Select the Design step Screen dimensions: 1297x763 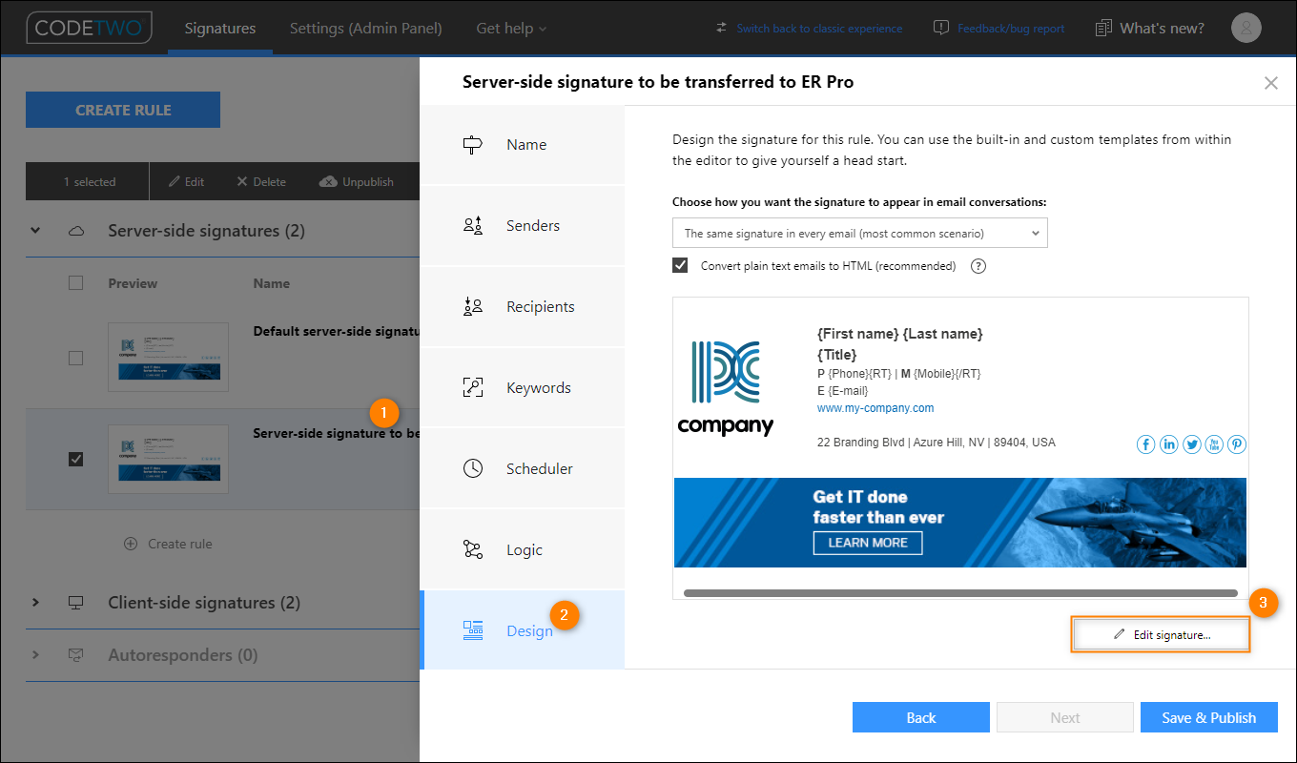click(x=522, y=630)
